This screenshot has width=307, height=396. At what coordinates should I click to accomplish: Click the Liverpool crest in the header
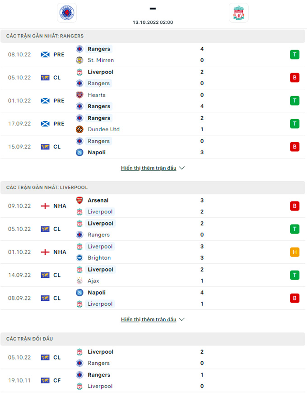pyautogui.click(x=238, y=13)
